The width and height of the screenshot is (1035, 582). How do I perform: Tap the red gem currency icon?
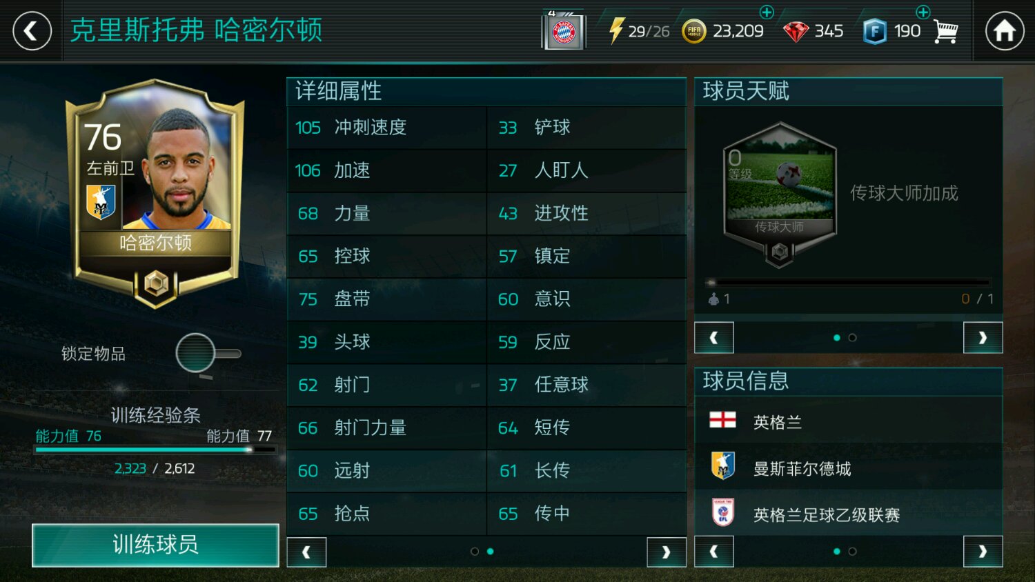796,32
